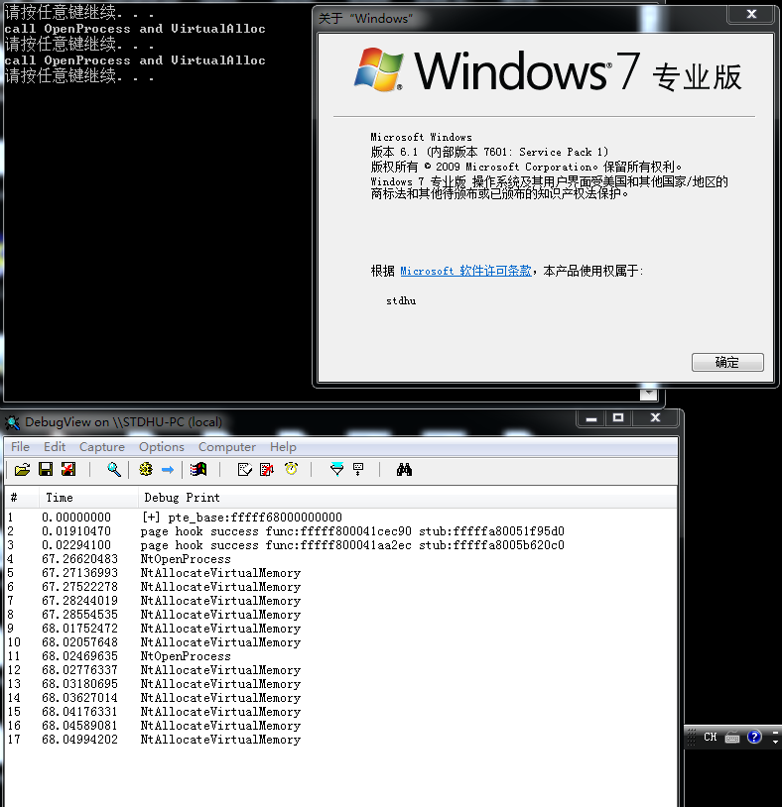Select the log row at time 68.02057648
This screenshot has width=782, height=807.
(x=340, y=642)
